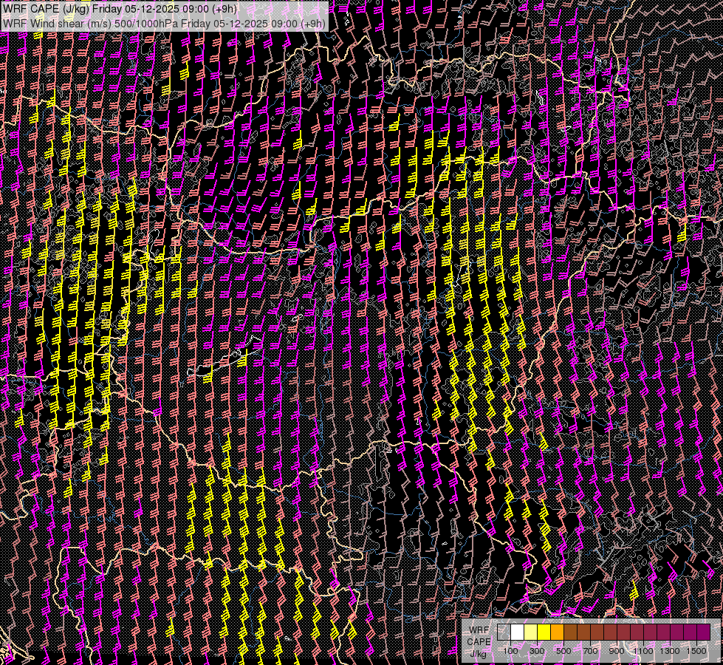The width and height of the screenshot is (723, 665).
Task: Click the J/kg unit label in the legend
Action: [479, 653]
